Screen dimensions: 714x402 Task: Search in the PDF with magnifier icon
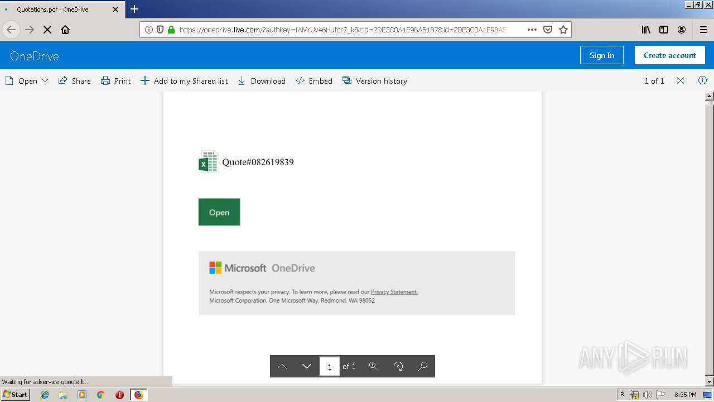tap(423, 366)
